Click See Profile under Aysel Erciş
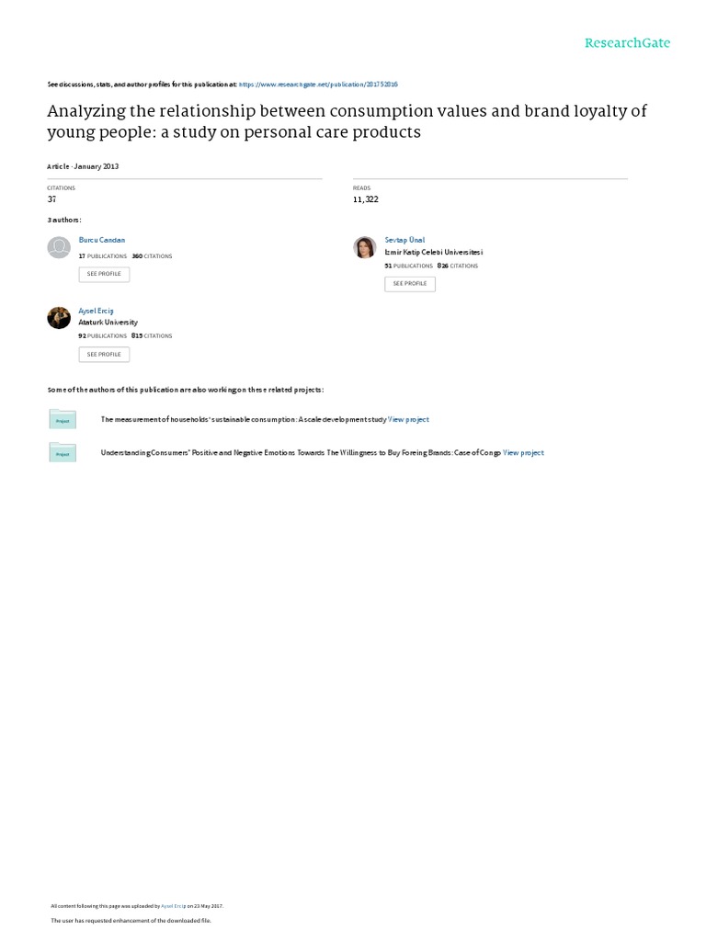 (104, 354)
